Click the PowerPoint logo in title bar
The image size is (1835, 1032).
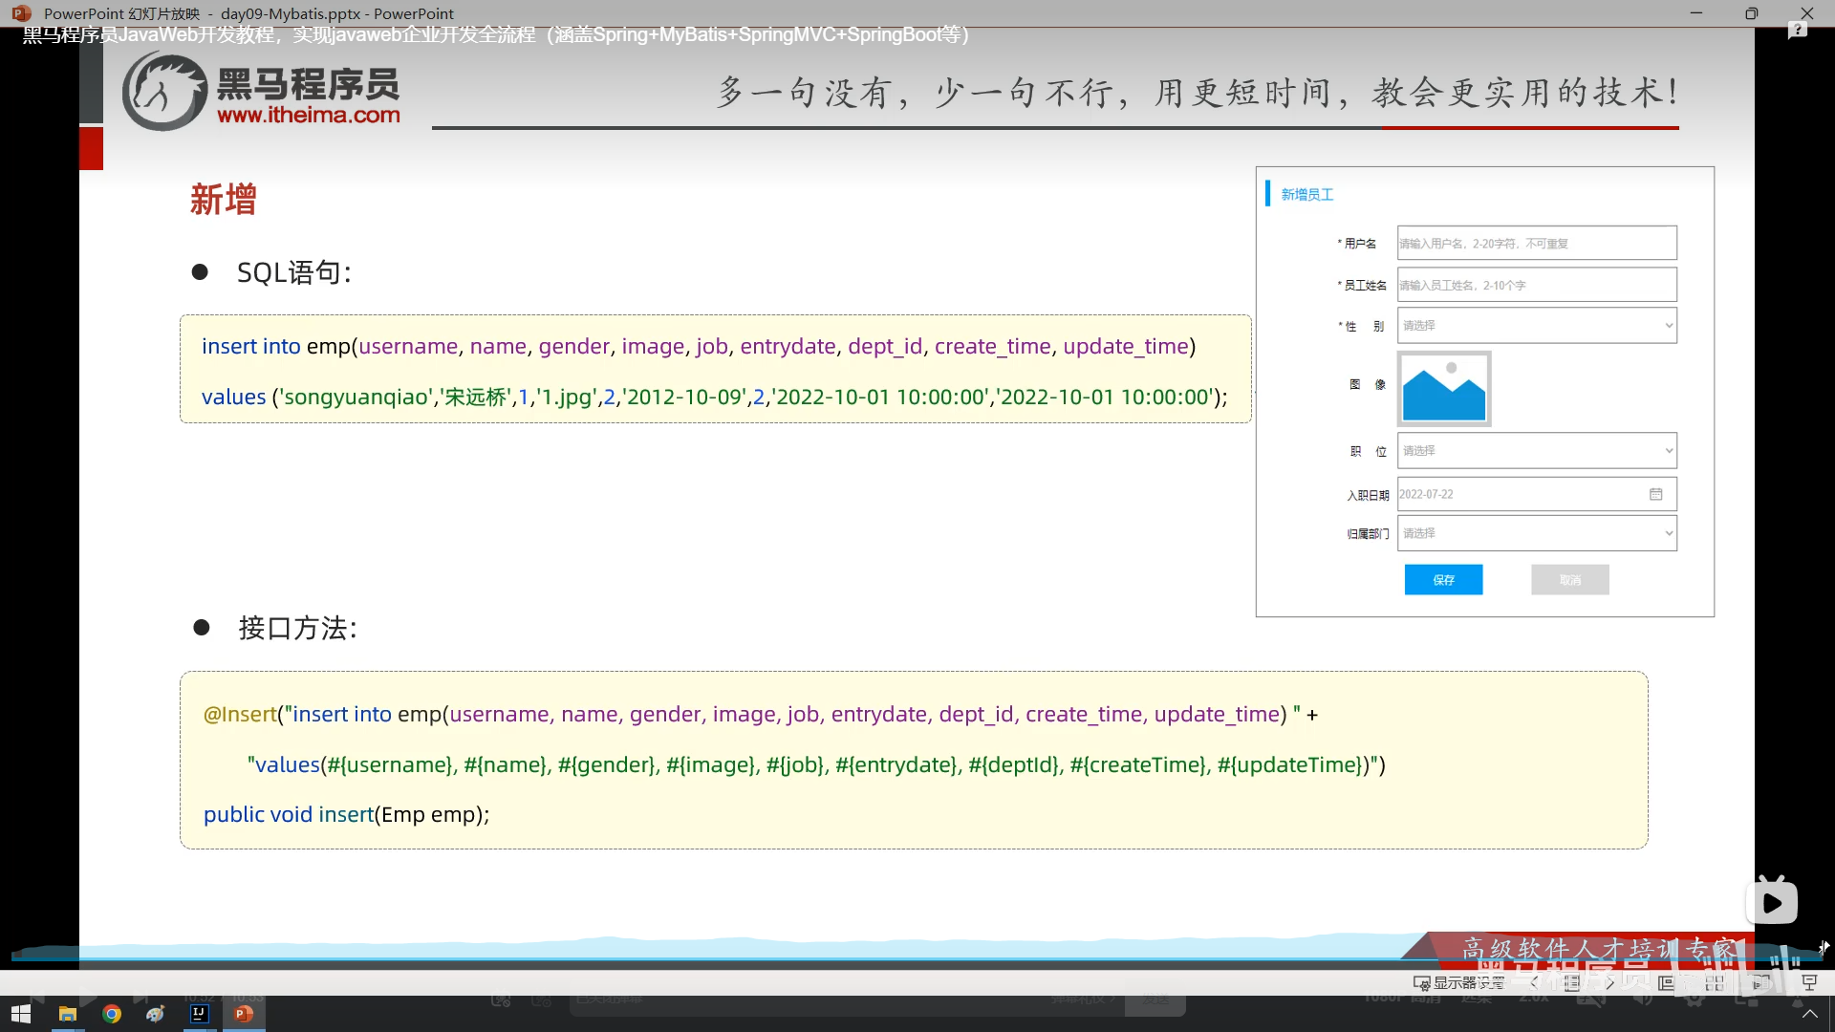pos(21,13)
